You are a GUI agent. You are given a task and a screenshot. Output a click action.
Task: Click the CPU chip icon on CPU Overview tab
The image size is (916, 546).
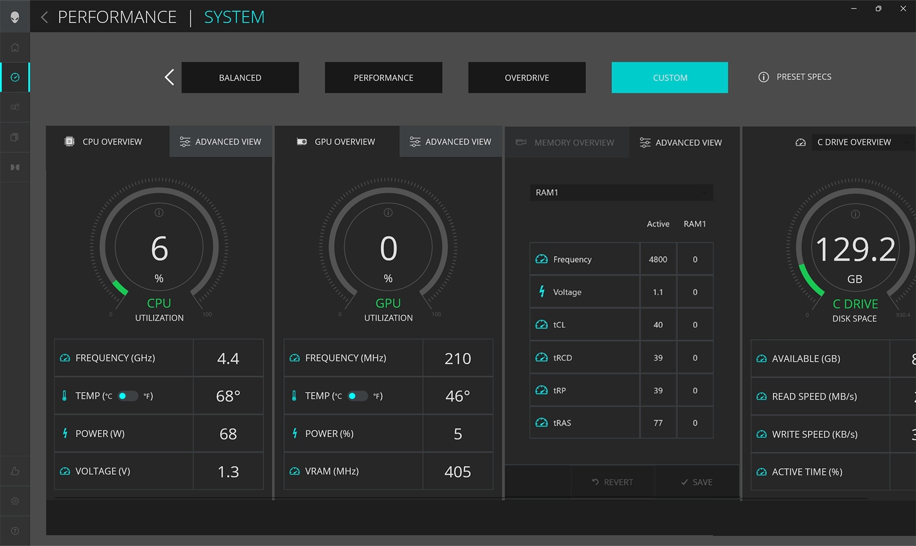point(69,142)
